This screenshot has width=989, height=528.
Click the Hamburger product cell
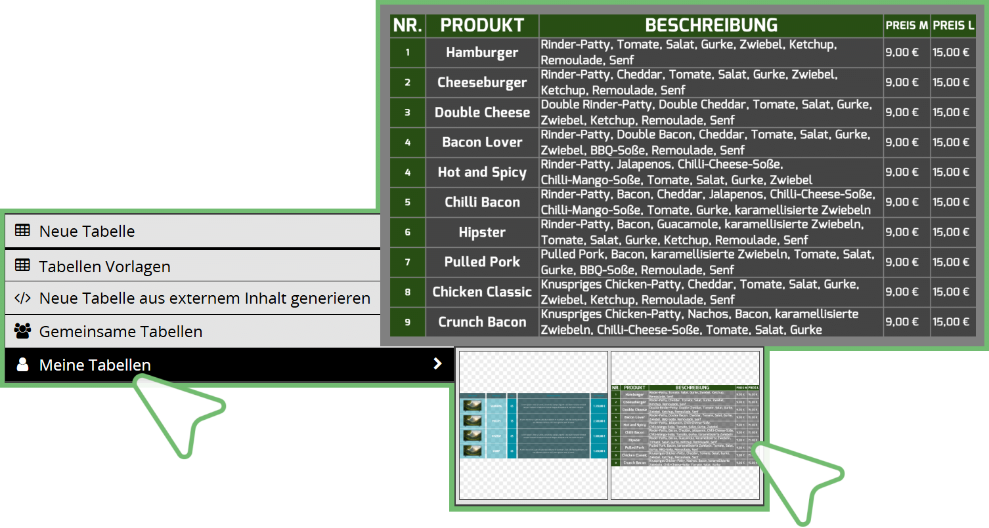483,52
